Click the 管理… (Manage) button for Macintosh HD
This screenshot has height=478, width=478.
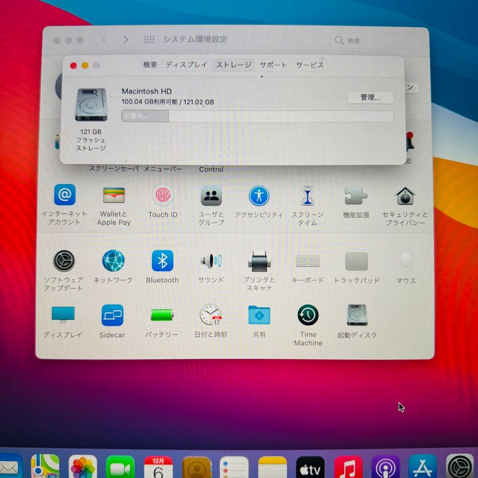click(370, 98)
